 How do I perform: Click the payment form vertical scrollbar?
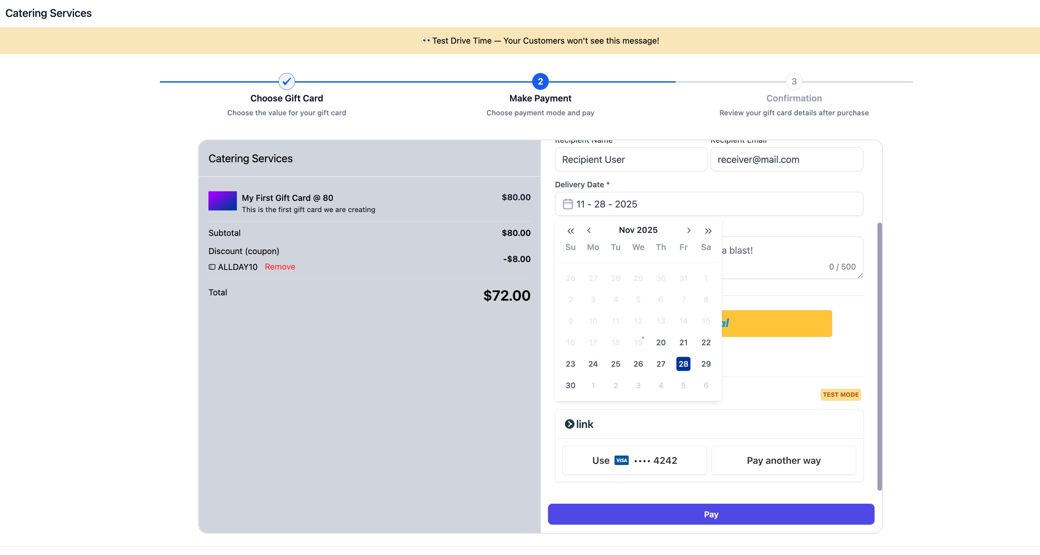coord(879,355)
